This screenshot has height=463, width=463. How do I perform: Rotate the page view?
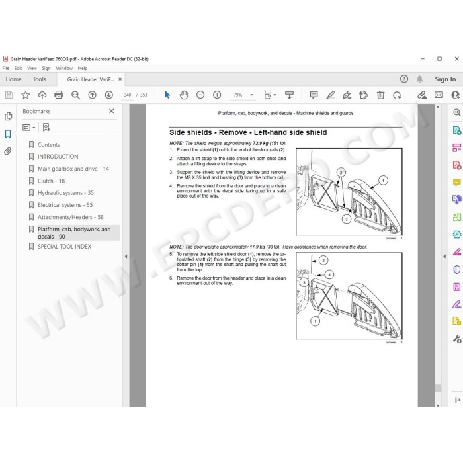pos(397,95)
